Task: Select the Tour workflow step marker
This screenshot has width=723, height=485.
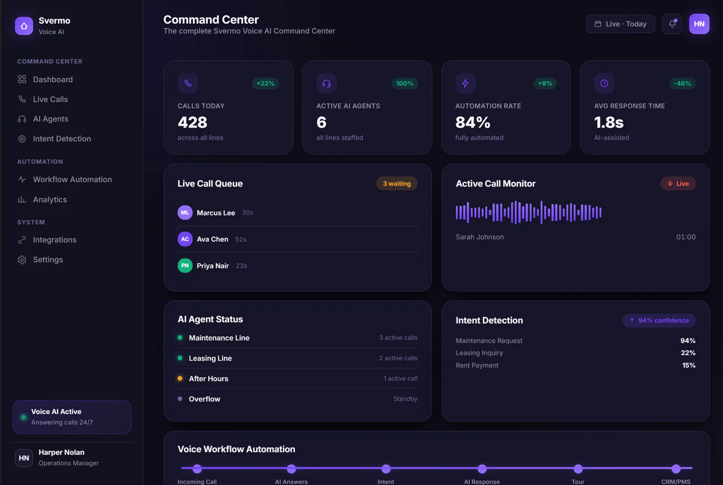Action: pos(578,469)
